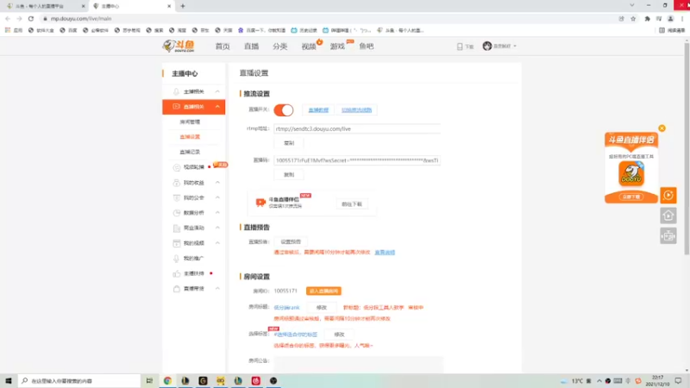
Task: Click 前往下载 for 斗鱼直播伴侣
Action: (352, 204)
